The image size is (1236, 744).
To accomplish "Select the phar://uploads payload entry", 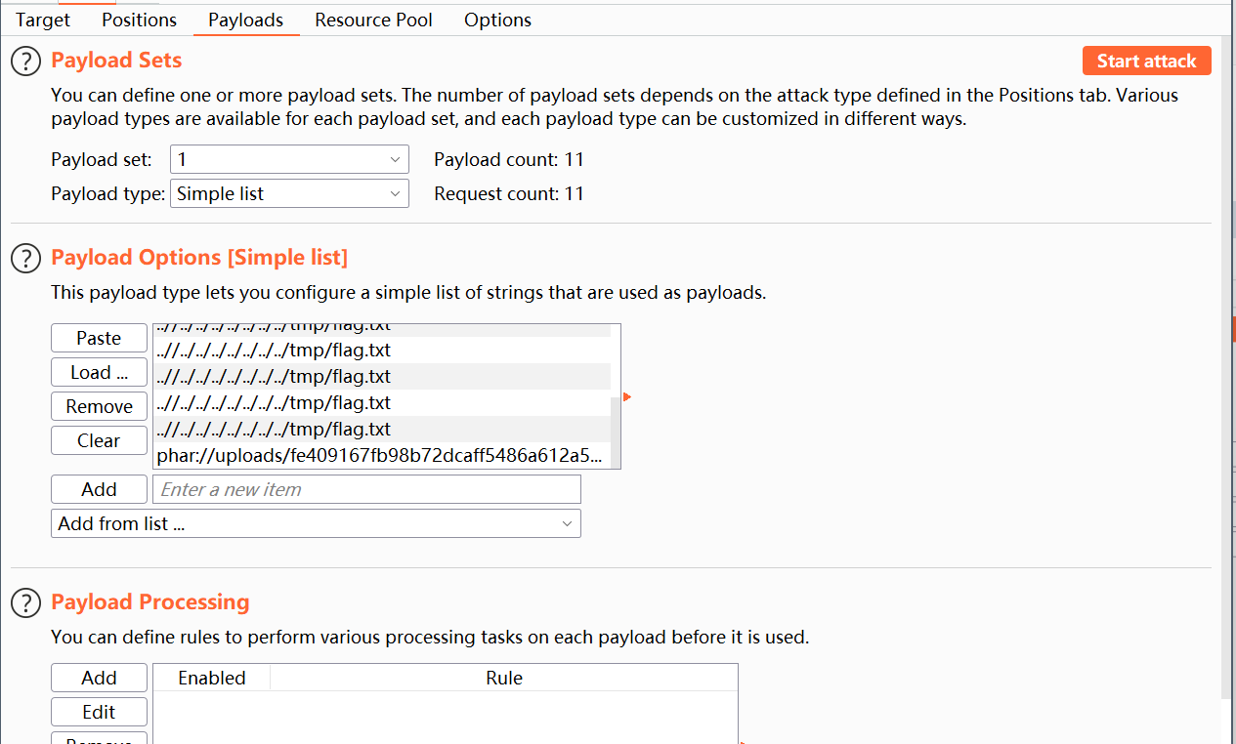I will point(380,456).
